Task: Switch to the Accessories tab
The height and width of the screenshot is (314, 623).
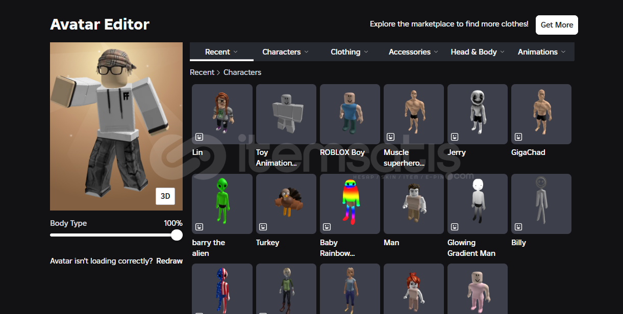Action: (x=414, y=51)
